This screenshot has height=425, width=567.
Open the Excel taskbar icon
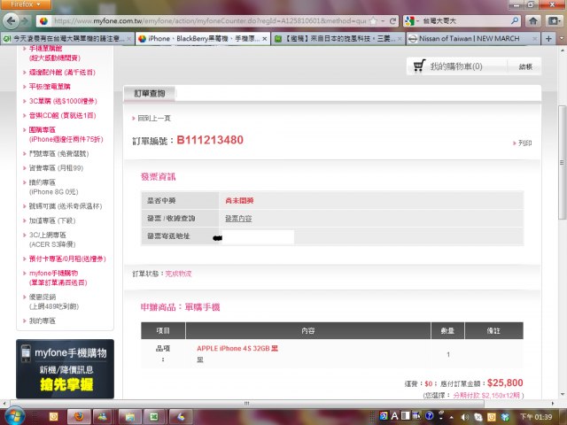(154, 417)
